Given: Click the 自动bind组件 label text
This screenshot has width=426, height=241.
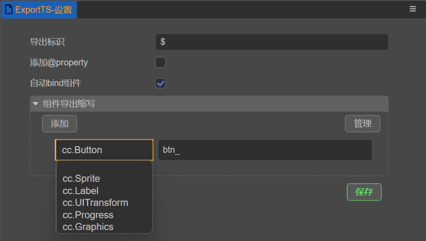Looking at the screenshot, I should tap(56, 83).
